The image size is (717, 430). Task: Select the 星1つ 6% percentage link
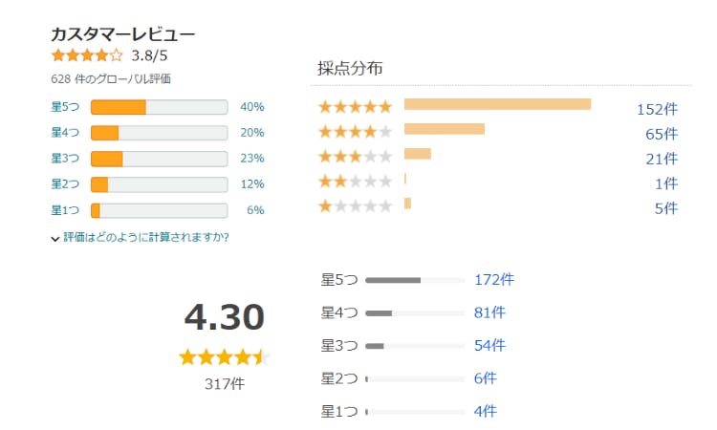pyautogui.click(x=254, y=210)
